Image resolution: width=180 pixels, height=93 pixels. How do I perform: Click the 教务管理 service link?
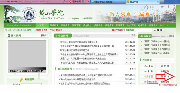(149, 77)
